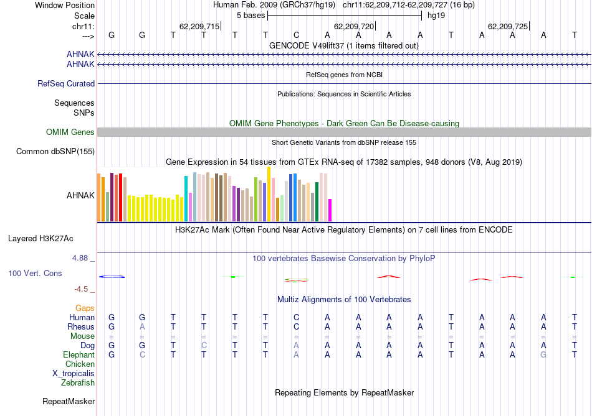Open Multiz Alignments of 100 Vertebrates title
This screenshot has height=416, width=592.
click(x=344, y=300)
